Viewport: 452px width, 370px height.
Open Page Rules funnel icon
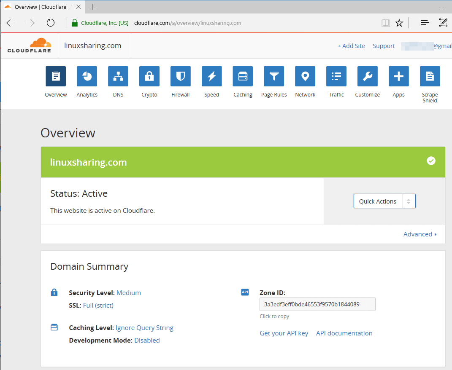274,76
